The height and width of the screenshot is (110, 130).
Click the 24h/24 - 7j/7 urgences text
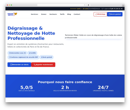103,9
